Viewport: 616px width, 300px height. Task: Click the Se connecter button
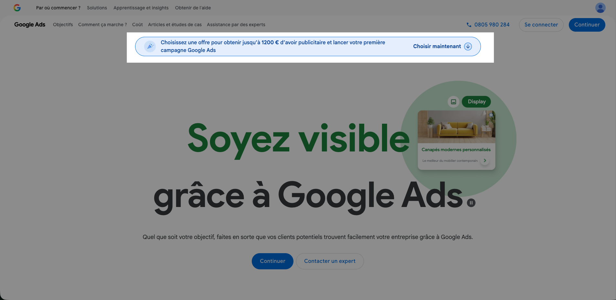coord(541,25)
